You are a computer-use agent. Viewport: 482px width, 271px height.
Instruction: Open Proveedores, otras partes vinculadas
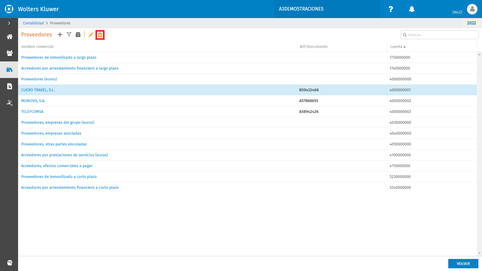tap(54, 144)
